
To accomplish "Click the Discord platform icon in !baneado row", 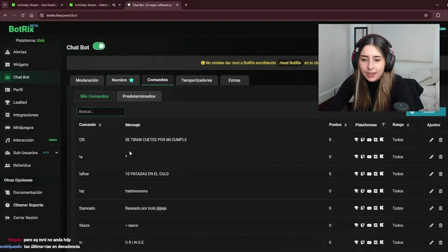I will 376,208.
